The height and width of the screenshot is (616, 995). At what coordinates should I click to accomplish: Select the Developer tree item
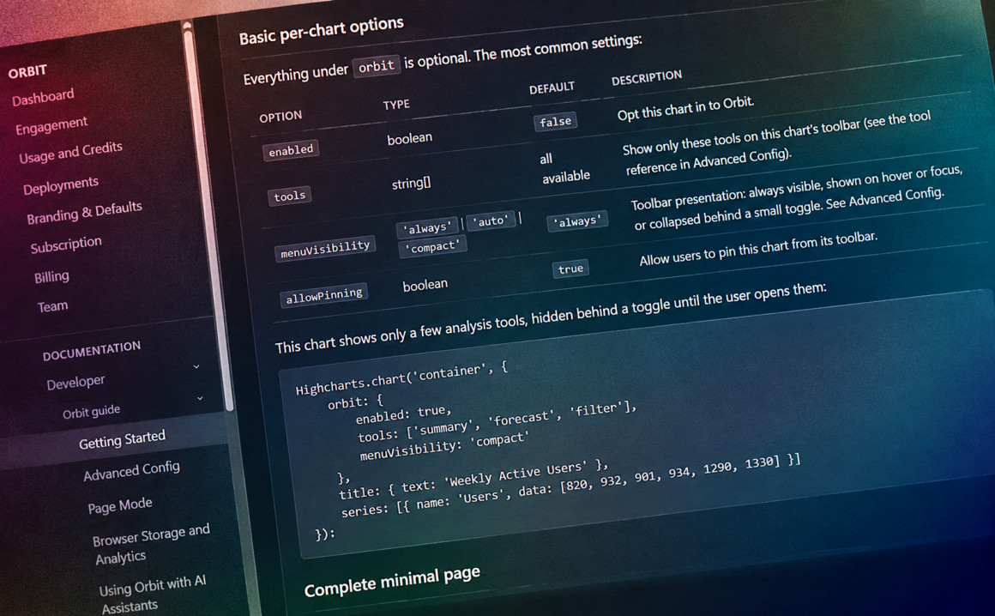(75, 382)
